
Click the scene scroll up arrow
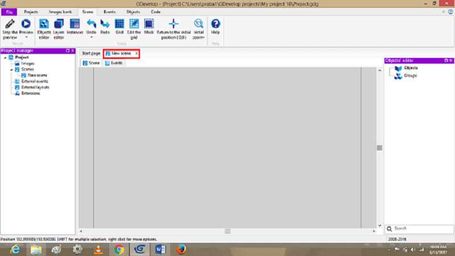point(379,70)
